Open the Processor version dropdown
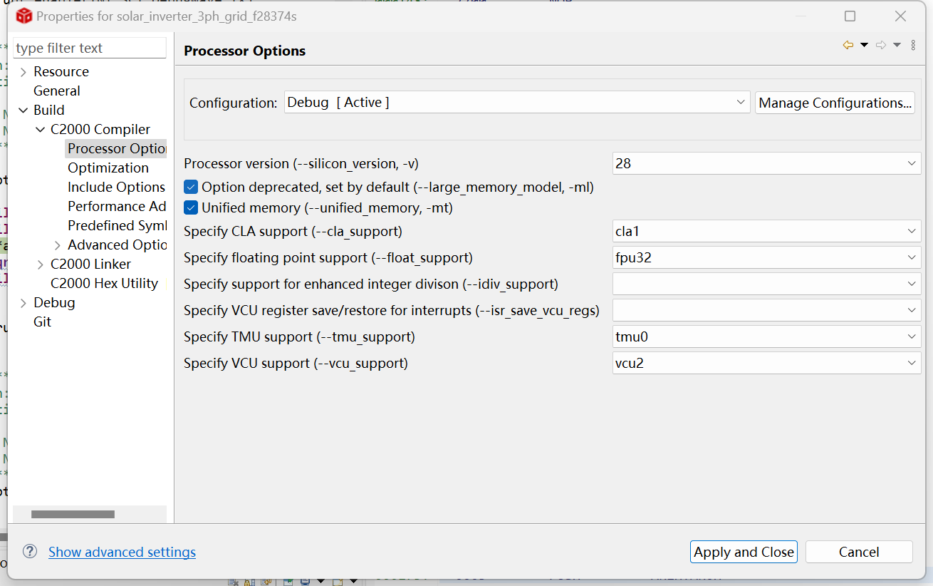 766,163
